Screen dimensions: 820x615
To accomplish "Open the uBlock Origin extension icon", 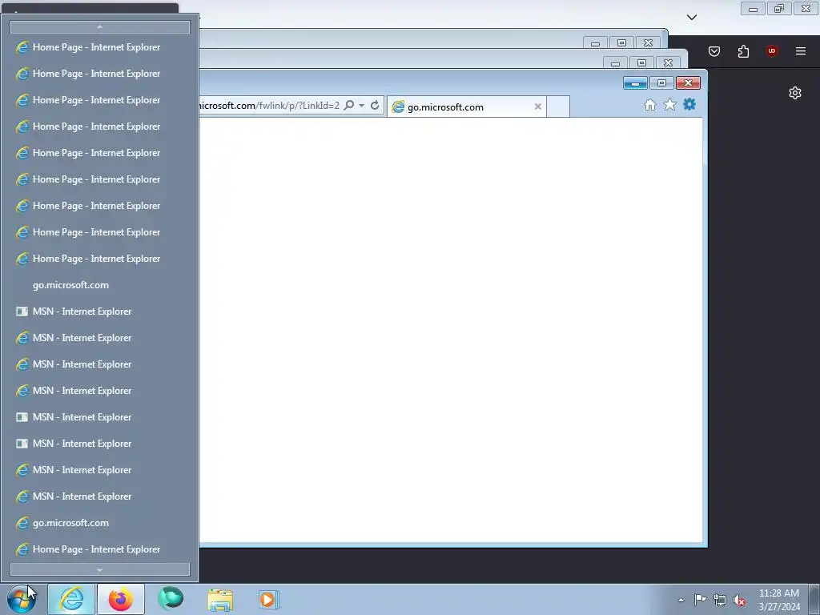I will click(772, 51).
